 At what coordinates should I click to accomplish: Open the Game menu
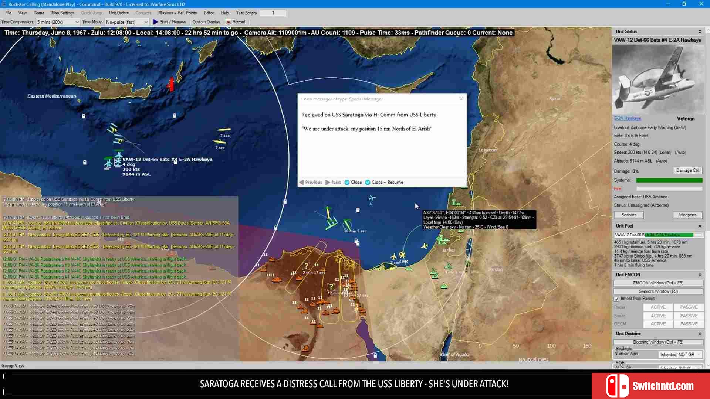(39, 13)
